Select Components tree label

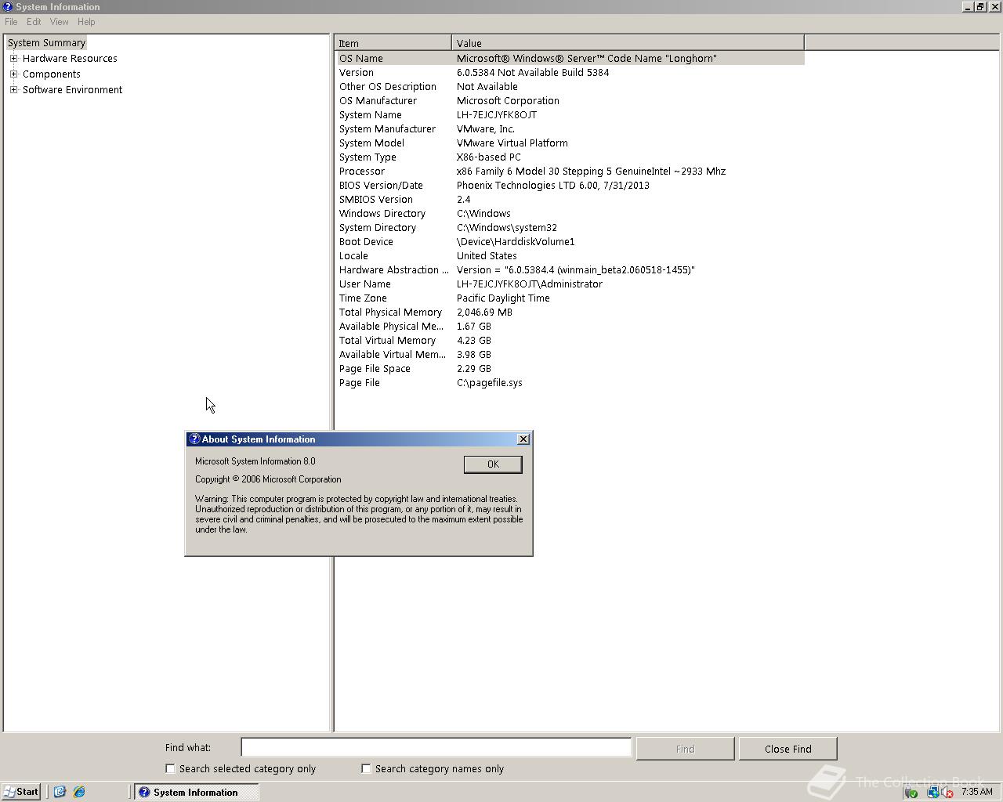(51, 74)
